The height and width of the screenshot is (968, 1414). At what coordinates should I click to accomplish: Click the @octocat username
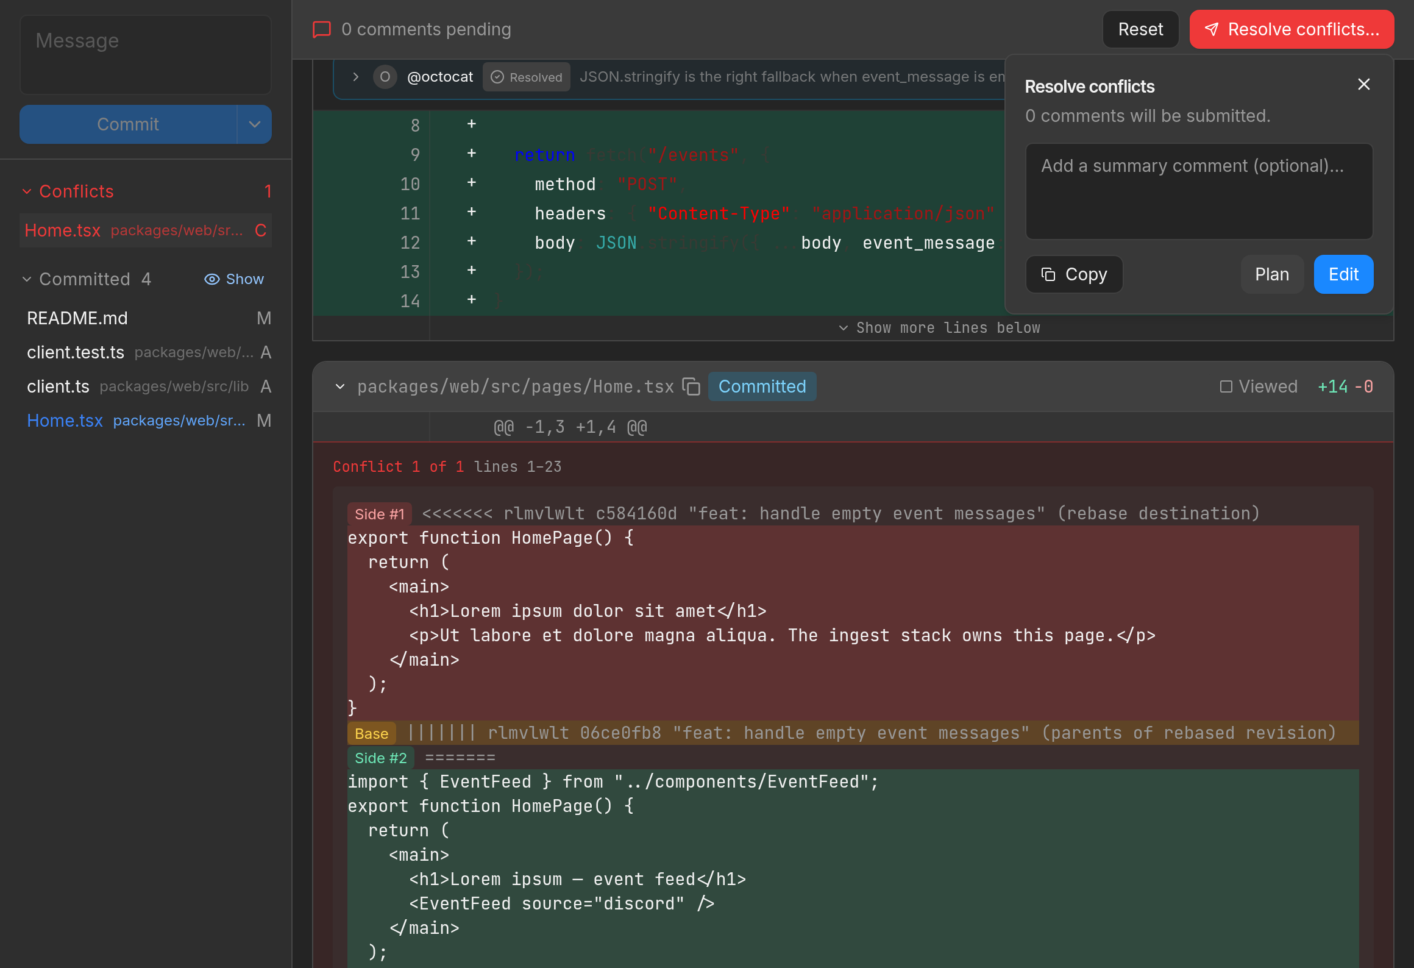pos(440,77)
